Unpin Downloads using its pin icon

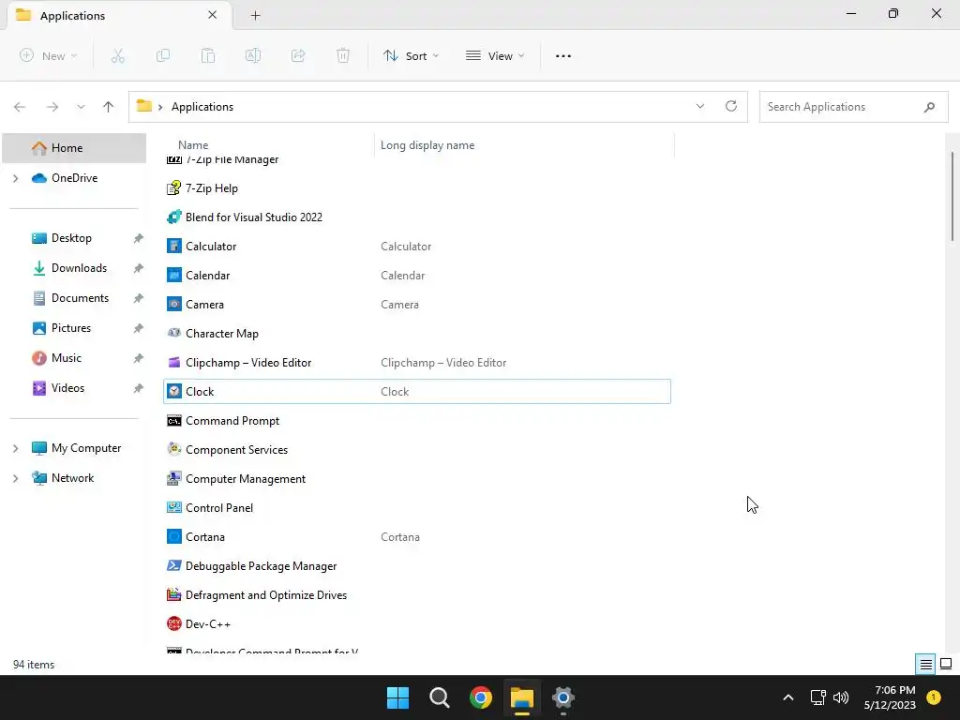click(x=139, y=268)
